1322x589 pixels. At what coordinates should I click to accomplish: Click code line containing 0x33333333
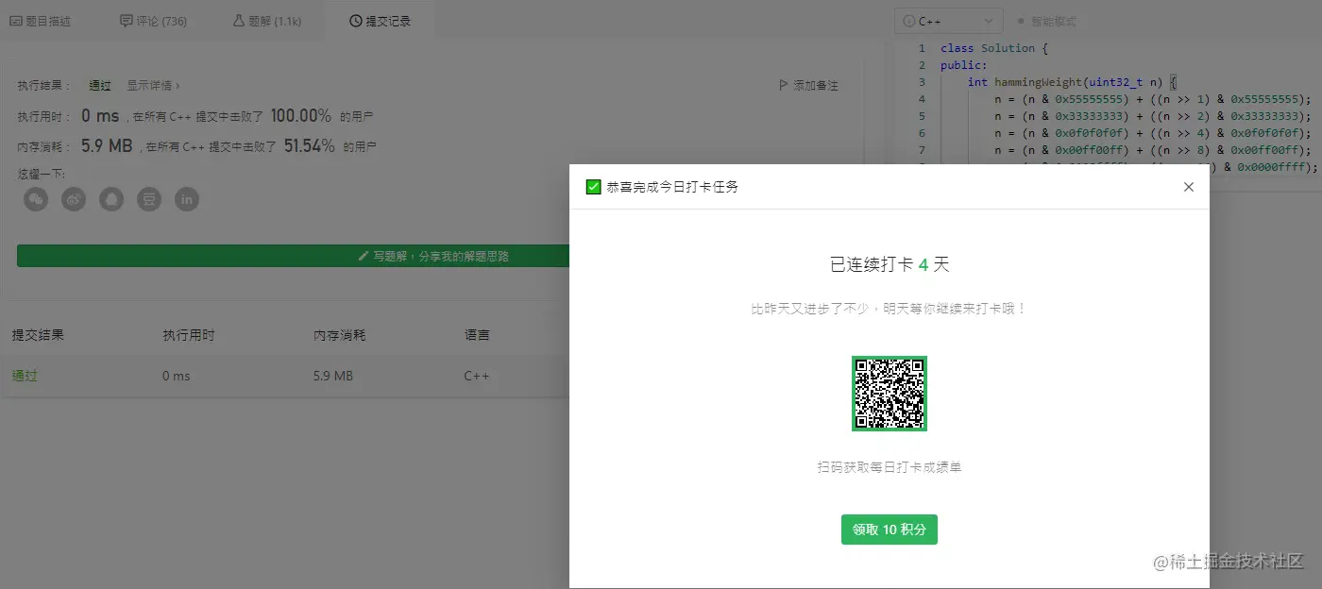[x=1153, y=116]
